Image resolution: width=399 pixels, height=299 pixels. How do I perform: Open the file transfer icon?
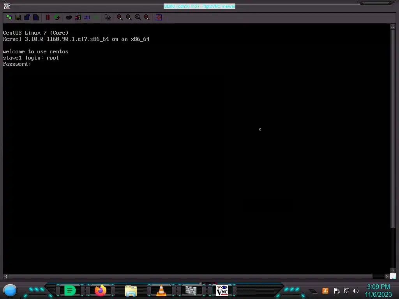(x=108, y=17)
